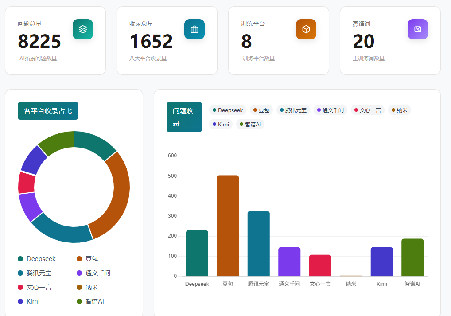Screen dimensions: 451x316
Task: Click the AI拓展问题数量 caption
Action: [x=38, y=59]
